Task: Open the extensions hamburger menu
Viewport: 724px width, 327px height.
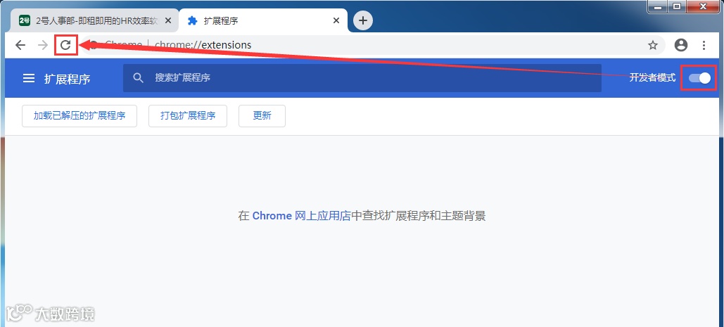Action: tap(29, 78)
